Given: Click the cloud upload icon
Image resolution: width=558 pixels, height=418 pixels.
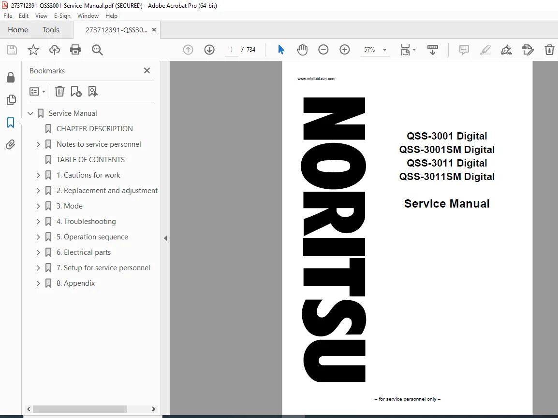Looking at the screenshot, I should pyautogui.click(x=55, y=50).
